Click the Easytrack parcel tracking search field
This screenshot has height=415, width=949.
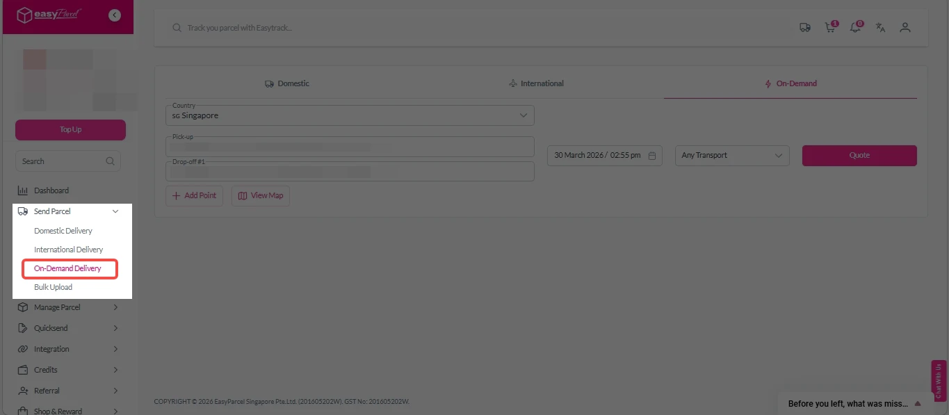click(417, 28)
